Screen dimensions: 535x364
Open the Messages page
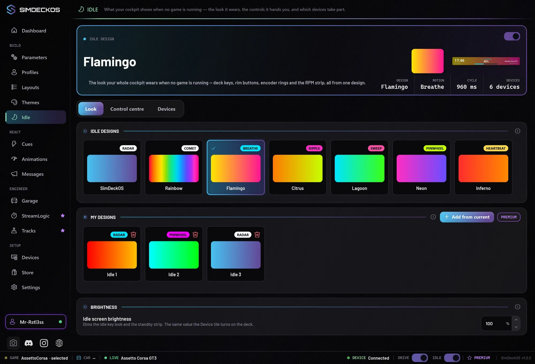click(36, 174)
